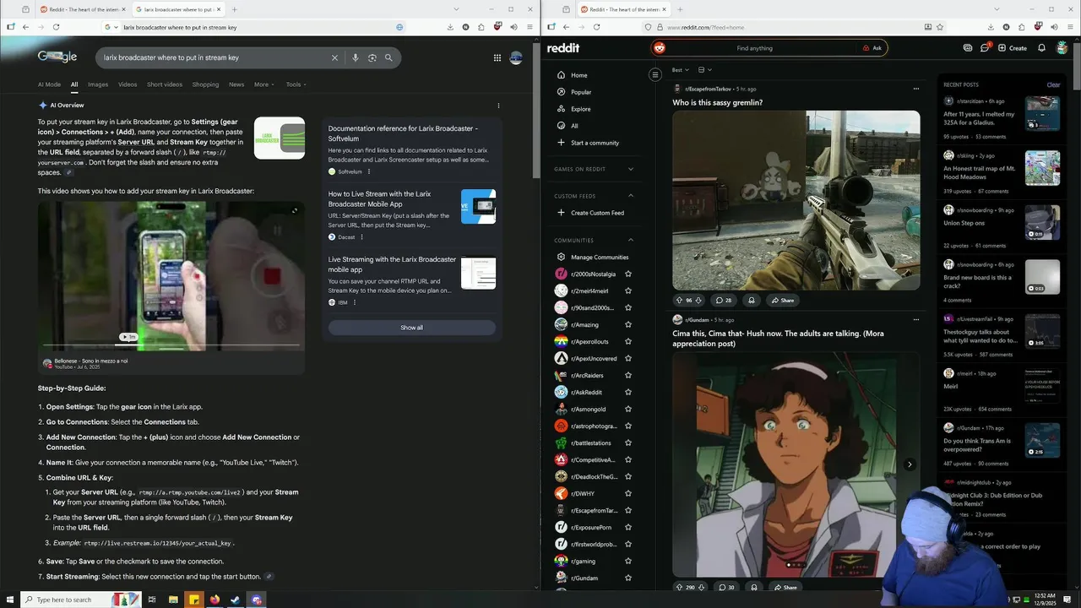Favorite r/Amazing with its star

628,324
